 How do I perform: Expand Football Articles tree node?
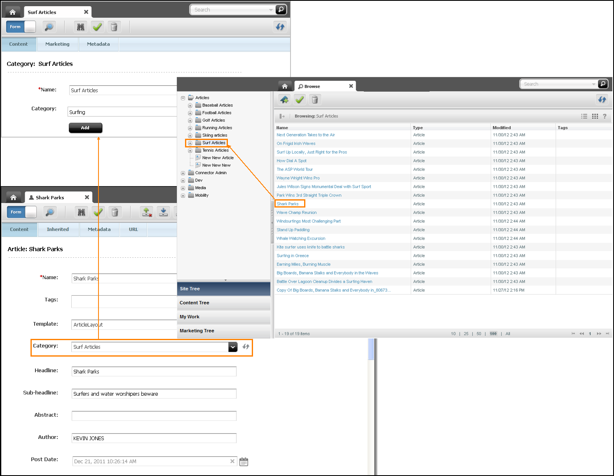[190, 113]
